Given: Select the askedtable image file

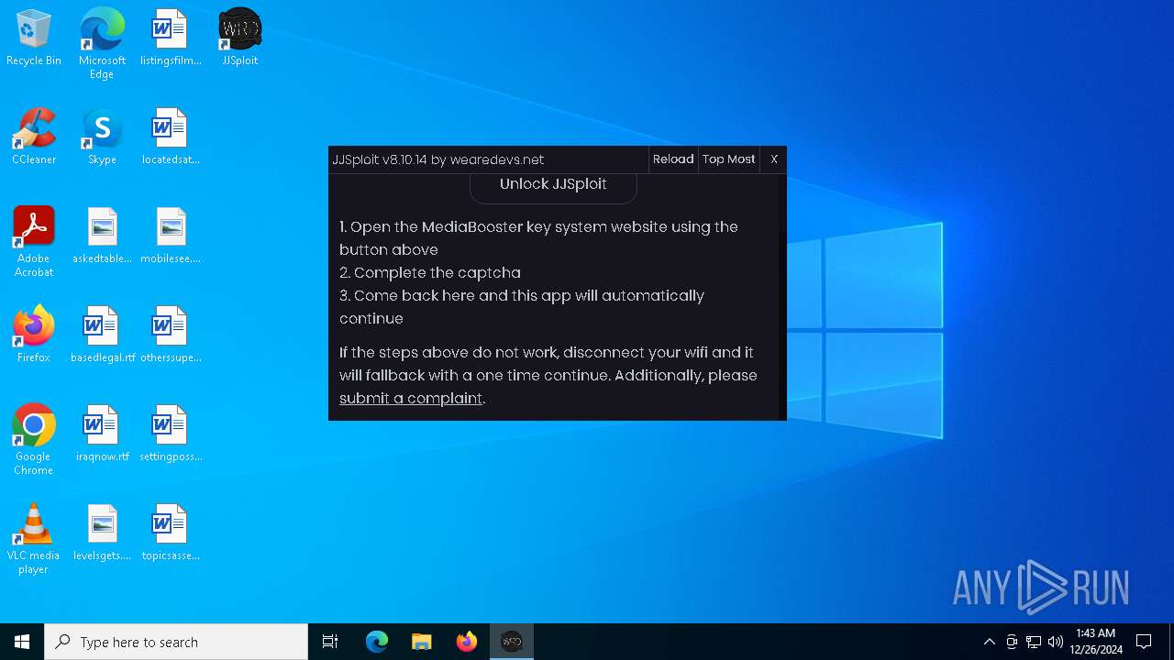Looking at the screenshot, I should tap(102, 236).
